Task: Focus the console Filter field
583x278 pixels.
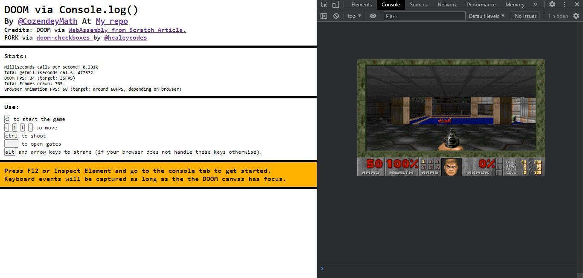Action: click(x=424, y=16)
